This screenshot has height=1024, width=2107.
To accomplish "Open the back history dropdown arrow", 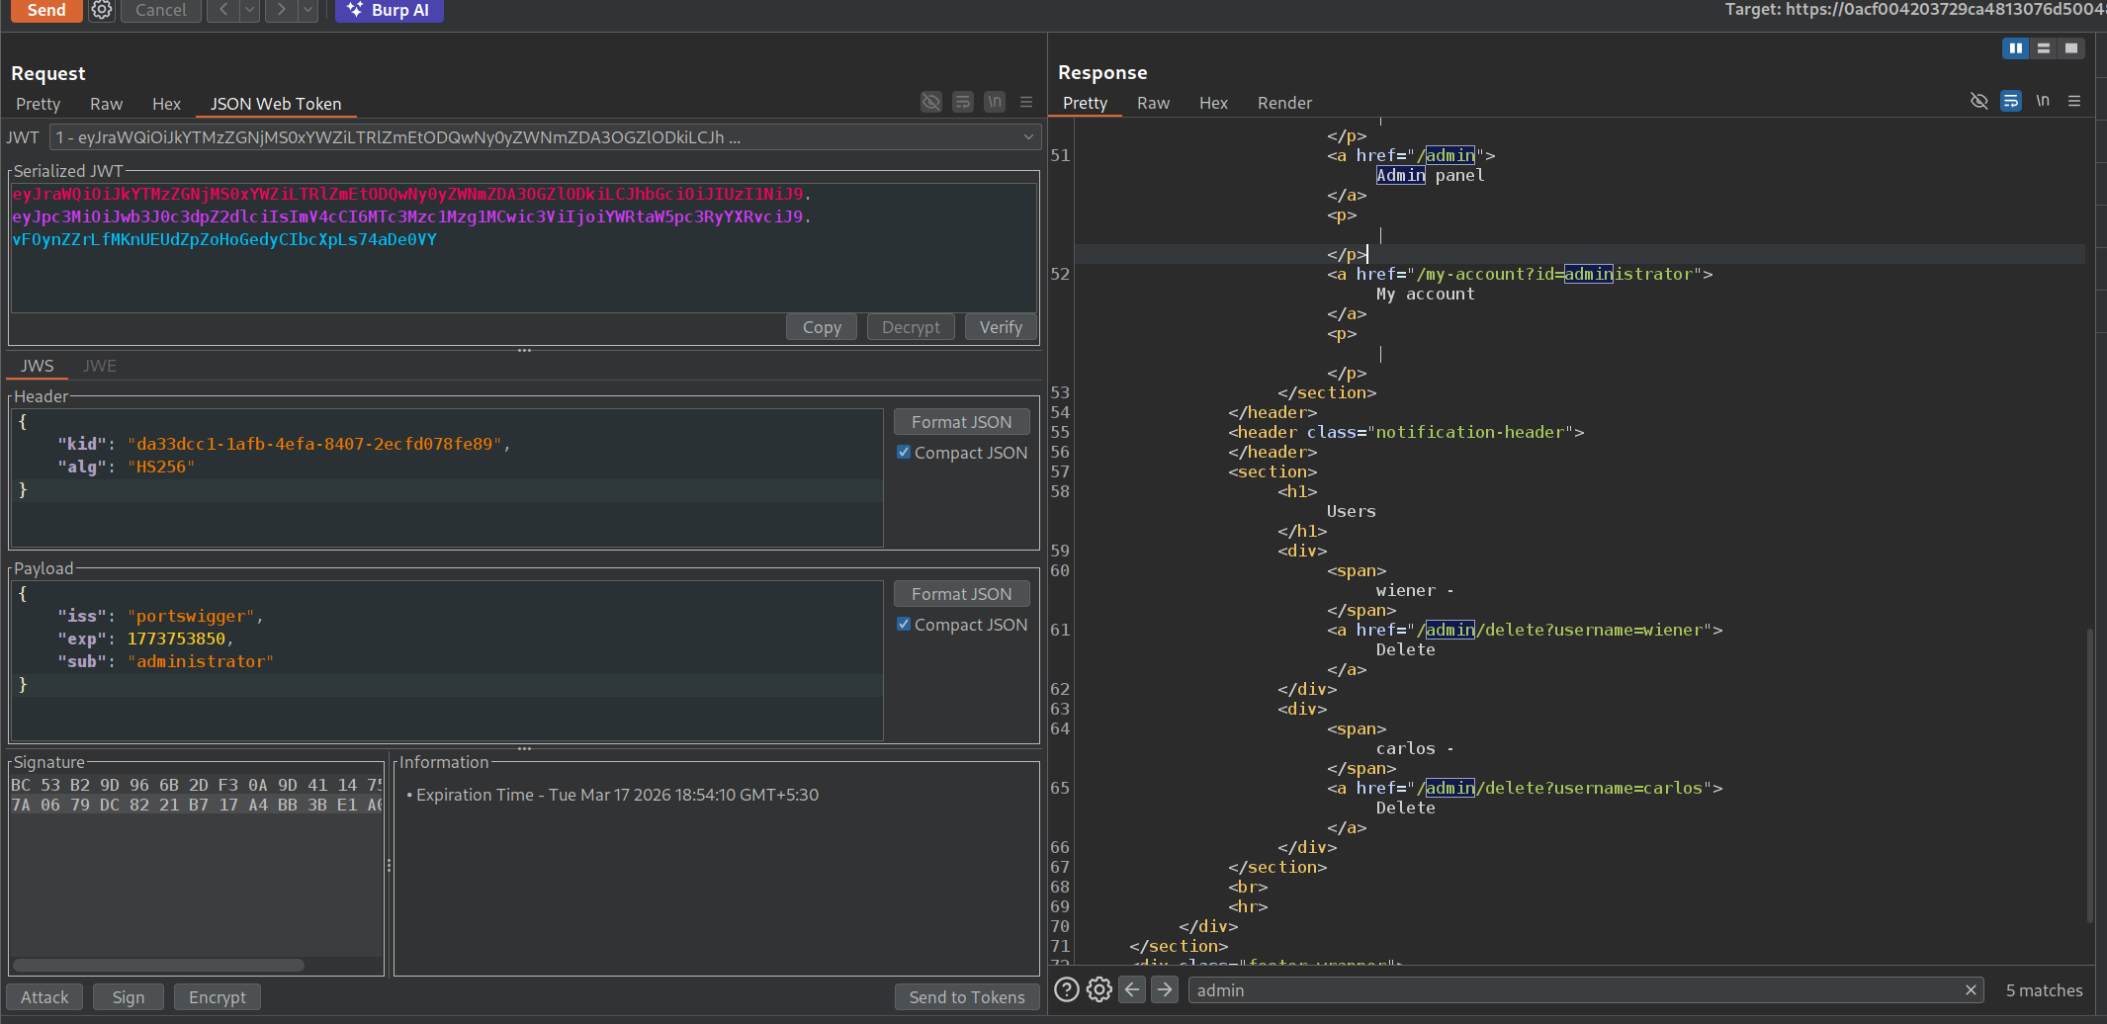I will point(250,10).
